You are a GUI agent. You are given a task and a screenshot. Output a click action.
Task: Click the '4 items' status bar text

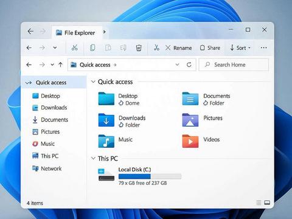coord(35,203)
